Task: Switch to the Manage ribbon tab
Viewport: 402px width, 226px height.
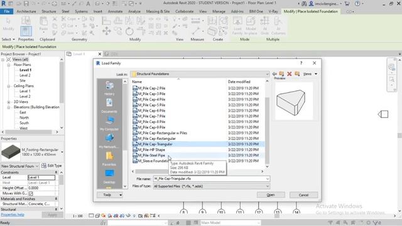Action: tap(219, 11)
